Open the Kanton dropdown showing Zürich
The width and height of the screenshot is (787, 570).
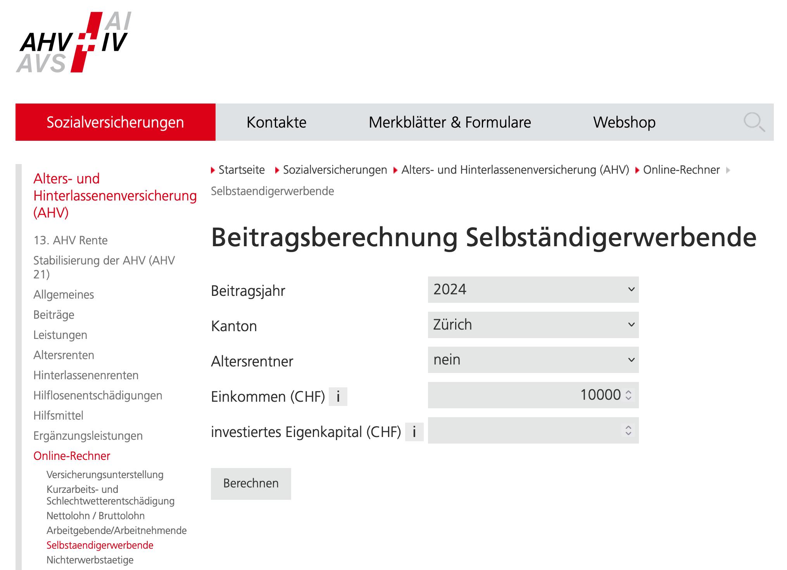tap(533, 325)
